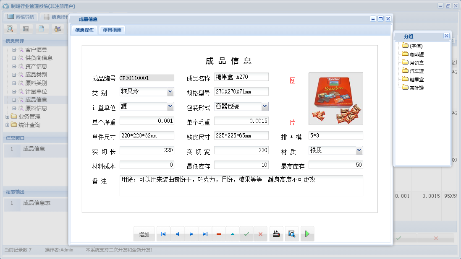Click the list view icon in the toolbar
The height and width of the screenshot is (259, 461).
click(26, 28)
